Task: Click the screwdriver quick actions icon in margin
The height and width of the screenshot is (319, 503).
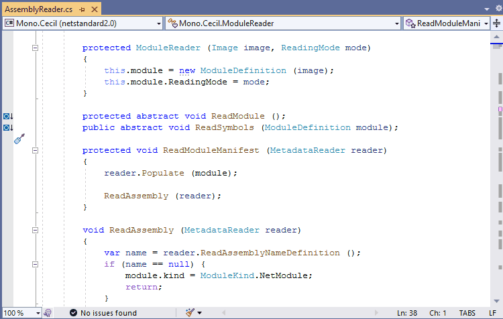Action: pyautogui.click(x=20, y=139)
